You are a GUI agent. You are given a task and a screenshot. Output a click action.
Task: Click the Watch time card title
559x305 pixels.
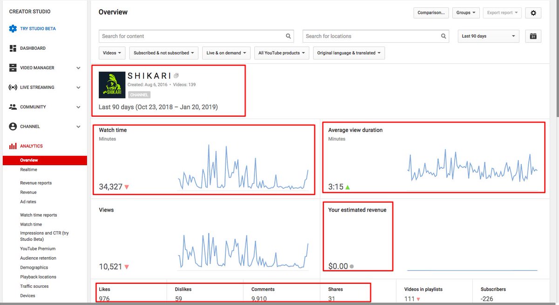click(x=113, y=130)
